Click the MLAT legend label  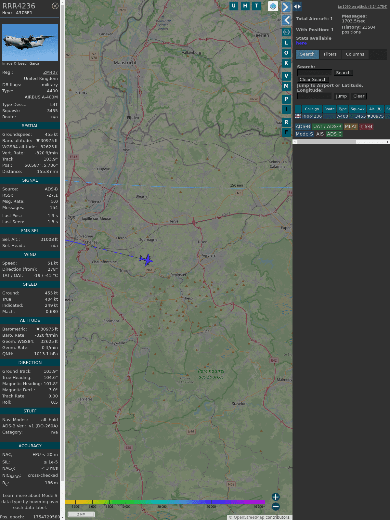(x=351, y=127)
